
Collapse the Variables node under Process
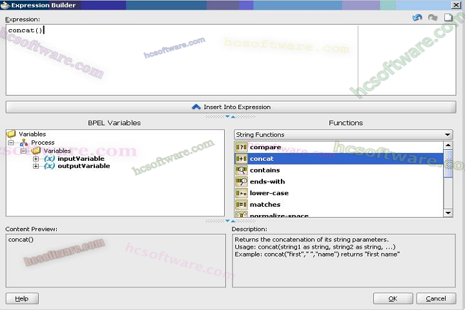pyautogui.click(x=23, y=151)
